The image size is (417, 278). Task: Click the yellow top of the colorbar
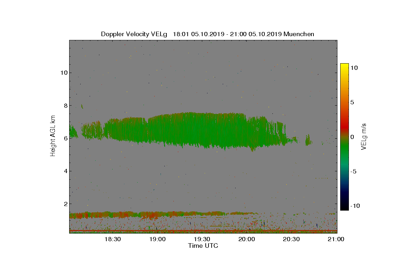tap(344, 66)
